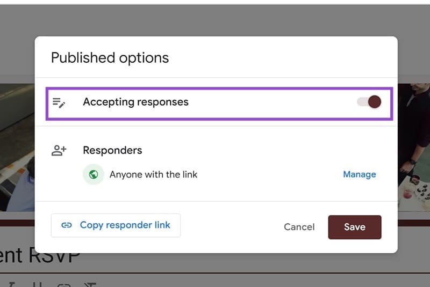Click the green globe icon
Screen dimensions: 430x287
[94, 174]
